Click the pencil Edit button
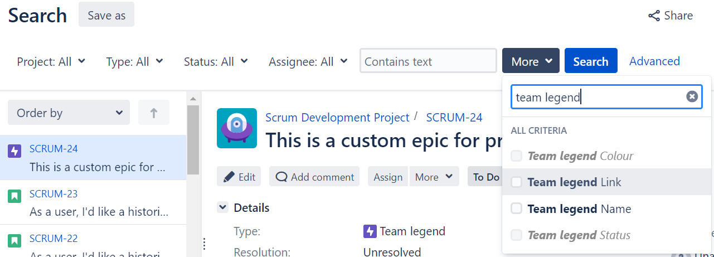 239,177
